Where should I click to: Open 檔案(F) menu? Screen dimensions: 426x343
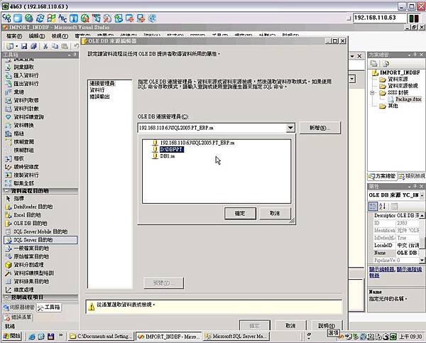click(14, 36)
